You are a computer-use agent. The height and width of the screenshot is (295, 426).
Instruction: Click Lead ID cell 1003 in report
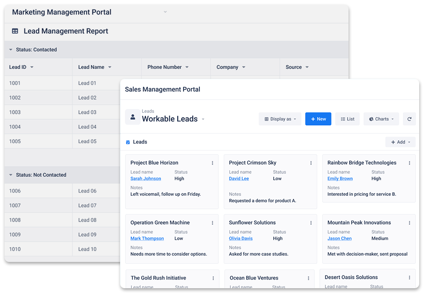pos(39,112)
